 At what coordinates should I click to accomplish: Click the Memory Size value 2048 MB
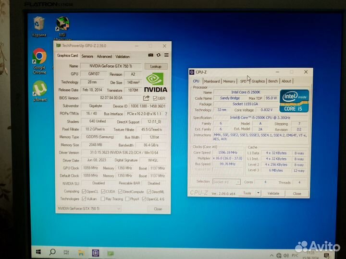[x=95, y=145]
